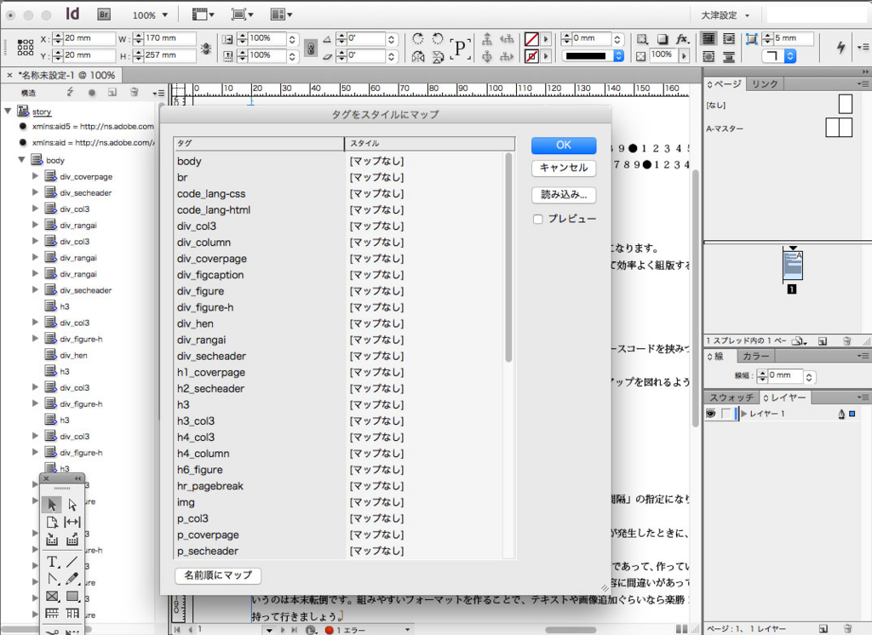Image resolution: width=872 pixels, height=635 pixels.
Task: Click rotate 90 degrees counter-clockwise icon
Action: coord(438,38)
